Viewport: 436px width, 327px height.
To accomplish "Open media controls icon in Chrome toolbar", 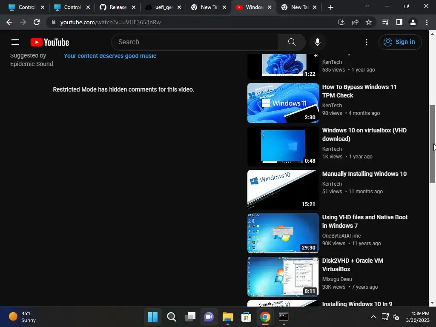I will (x=385, y=22).
